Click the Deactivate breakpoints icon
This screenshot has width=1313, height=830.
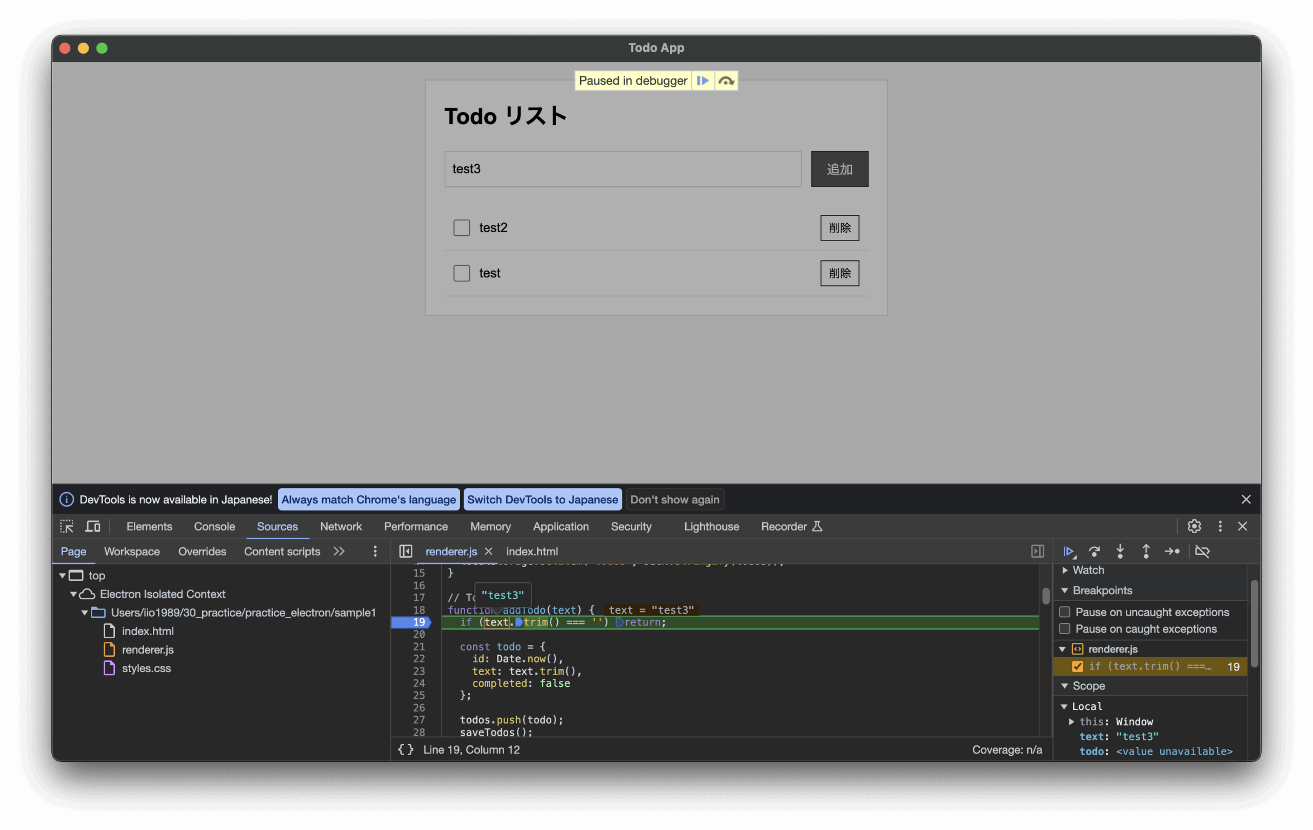pyautogui.click(x=1202, y=552)
